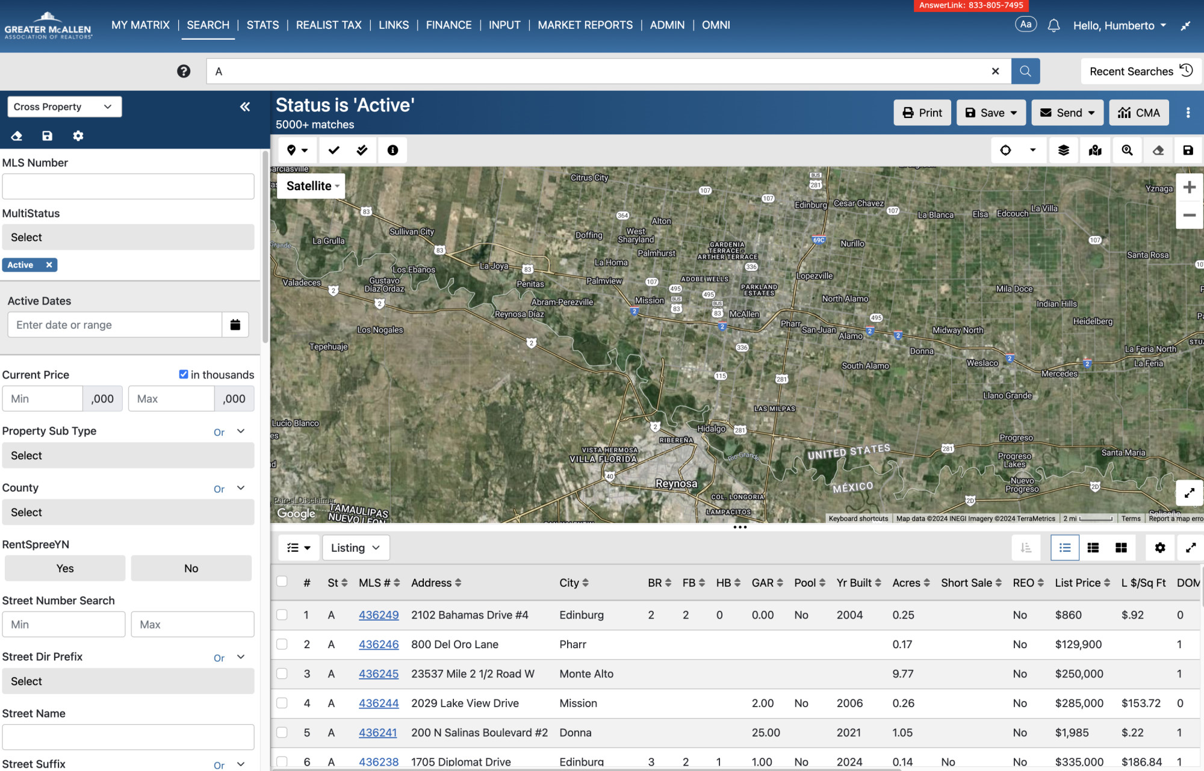Click MLS link 436249 for Bahamas Drive
This screenshot has height=771, width=1204.
(x=379, y=615)
